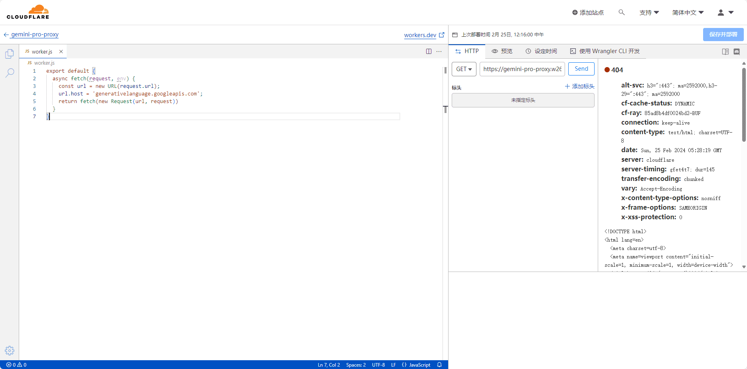Open the 简体中文 language dropdown

click(x=688, y=12)
